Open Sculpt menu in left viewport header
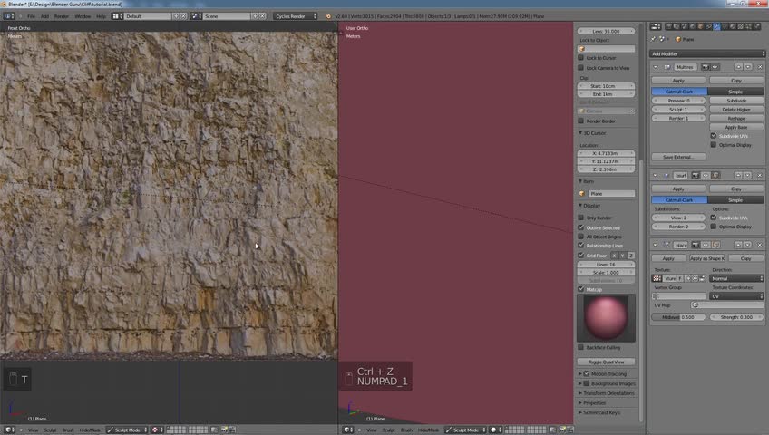769x435 pixels. coord(50,430)
